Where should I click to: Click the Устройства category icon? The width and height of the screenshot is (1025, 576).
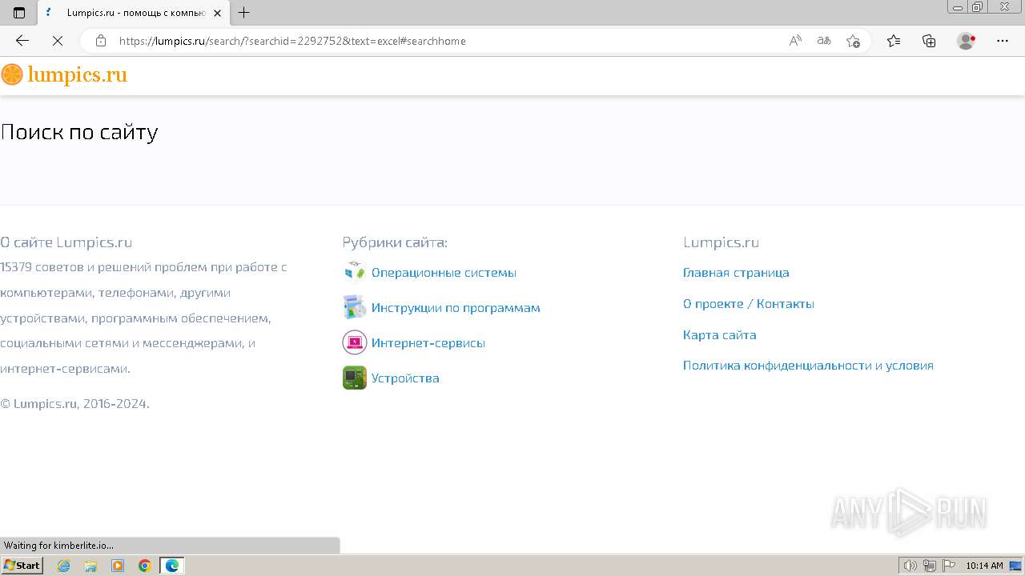tap(355, 378)
